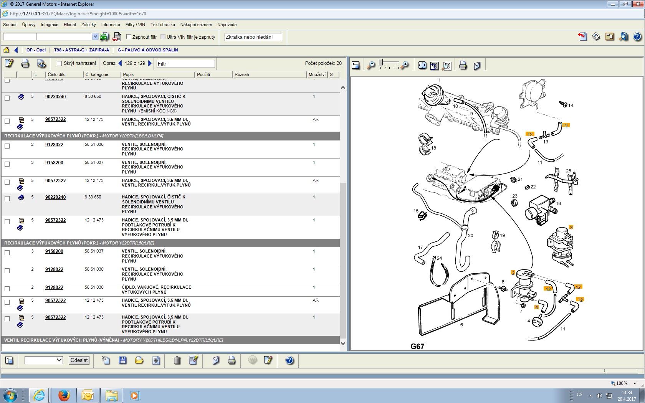This screenshot has height=403, width=645.
Task: Click the 'T98 - ASTRA-G + ZAFIRA-A' breadcrumb link
Action: point(81,50)
